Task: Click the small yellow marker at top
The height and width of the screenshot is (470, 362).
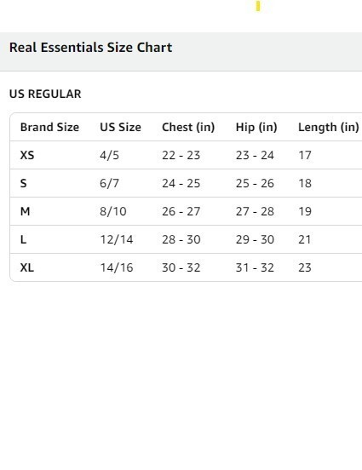Action: point(258,6)
